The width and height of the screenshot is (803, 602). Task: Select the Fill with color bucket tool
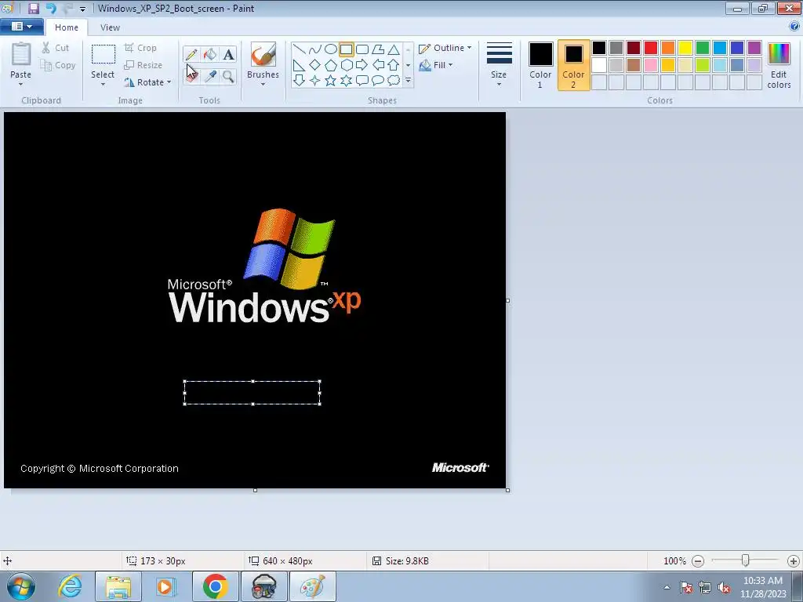[210, 54]
